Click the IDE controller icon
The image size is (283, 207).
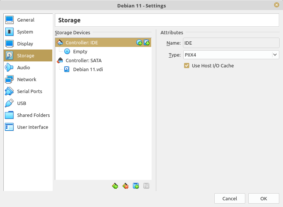[60, 42]
